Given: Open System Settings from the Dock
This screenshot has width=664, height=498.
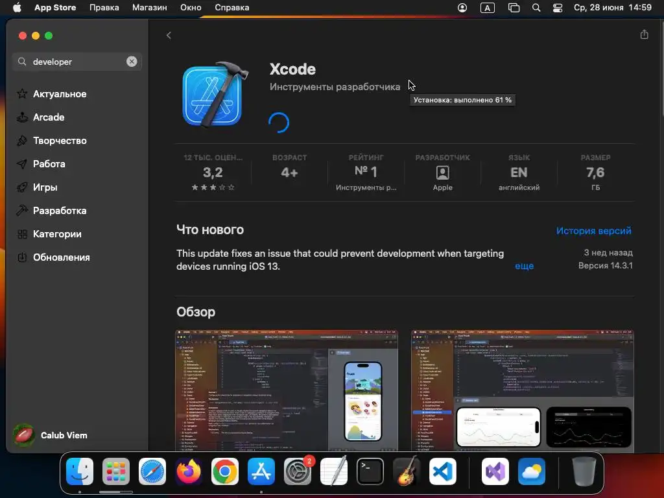Looking at the screenshot, I should [298, 471].
